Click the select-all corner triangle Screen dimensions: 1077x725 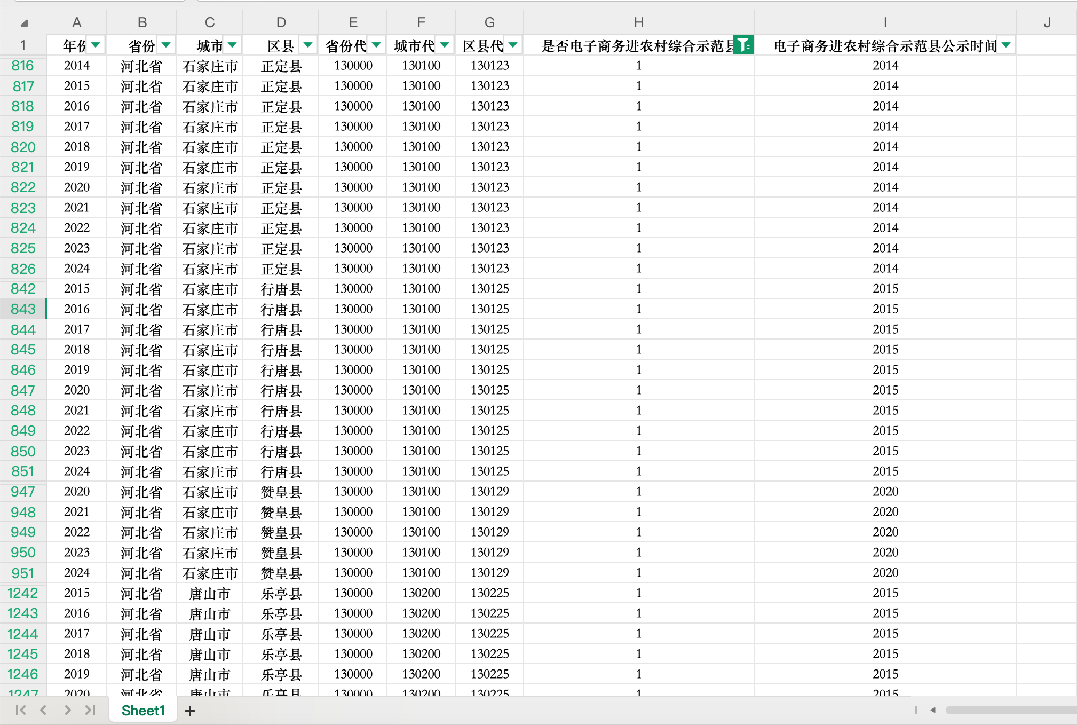click(24, 23)
